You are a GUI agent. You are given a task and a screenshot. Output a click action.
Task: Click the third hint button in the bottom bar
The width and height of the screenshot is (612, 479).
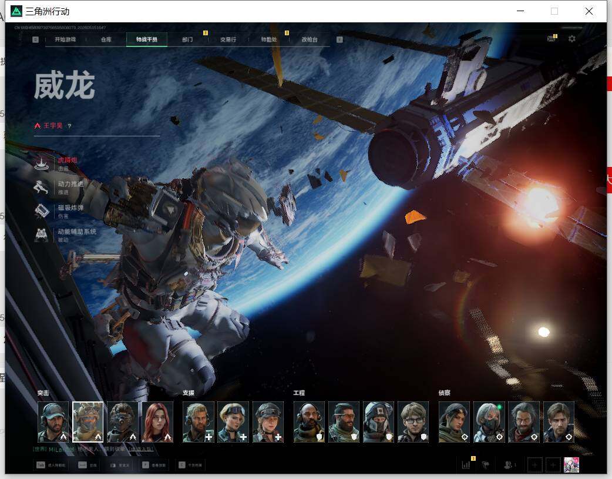click(119, 465)
